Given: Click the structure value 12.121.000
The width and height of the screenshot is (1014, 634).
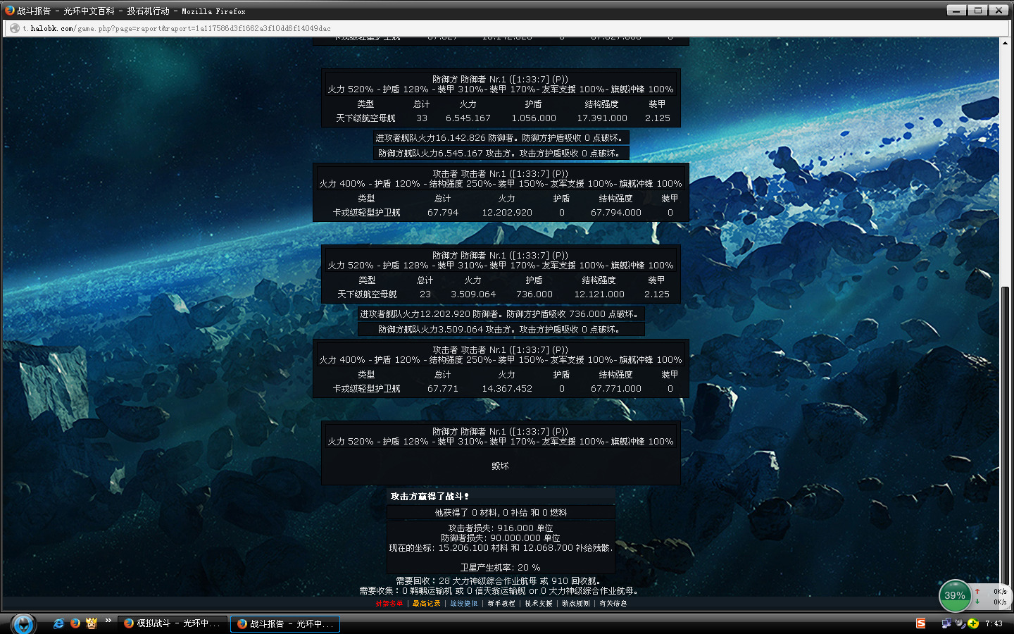Looking at the screenshot, I should click(599, 294).
